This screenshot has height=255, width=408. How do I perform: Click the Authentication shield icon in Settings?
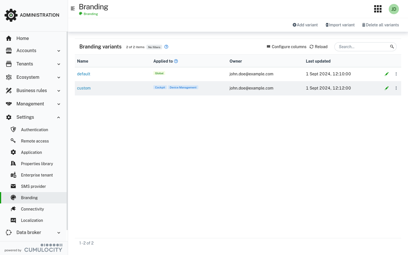(x=13, y=129)
